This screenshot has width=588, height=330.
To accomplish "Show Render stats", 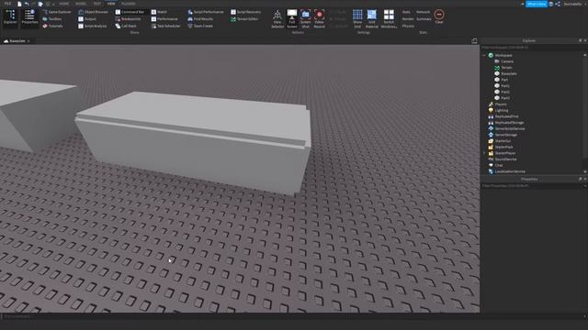I will pos(408,19).
